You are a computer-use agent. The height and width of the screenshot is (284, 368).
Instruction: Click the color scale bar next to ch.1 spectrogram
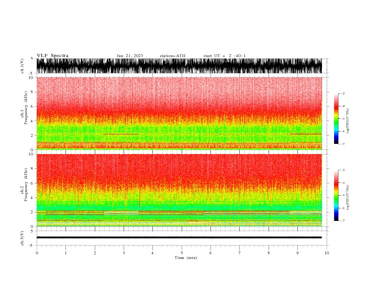coord(336,119)
